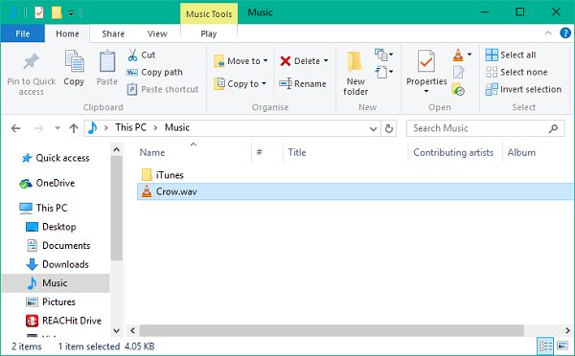Open address bar history dropdown
The width and height of the screenshot is (575, 356).
pyautogui.click(x=373, y=128)
